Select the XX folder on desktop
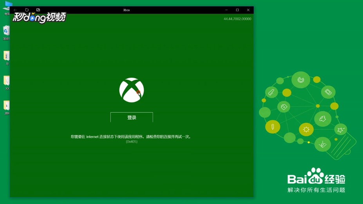This screenshot has height=204, width=363. click(x=7, y=83)
